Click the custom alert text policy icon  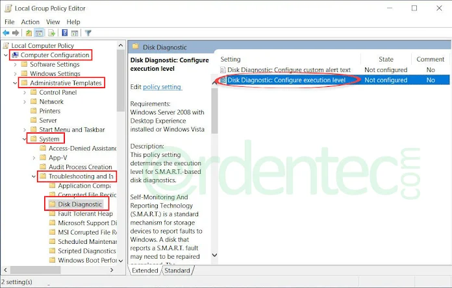(223, 69)
